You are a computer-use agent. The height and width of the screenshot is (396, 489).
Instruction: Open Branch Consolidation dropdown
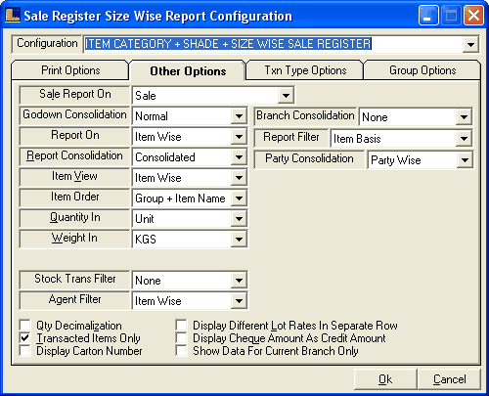tap(464, 117)
